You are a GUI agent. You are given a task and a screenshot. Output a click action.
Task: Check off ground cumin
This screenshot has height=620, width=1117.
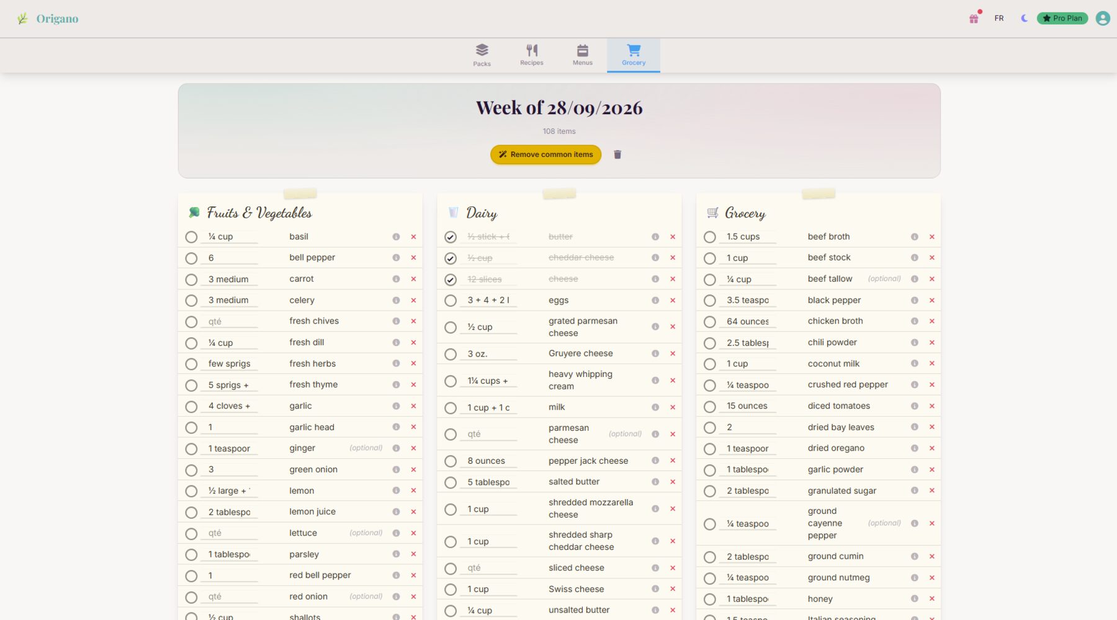click(710, 557)
